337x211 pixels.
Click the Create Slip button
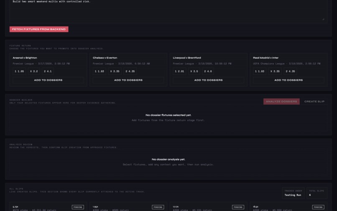pyautogui.click(x=314, y=101)
